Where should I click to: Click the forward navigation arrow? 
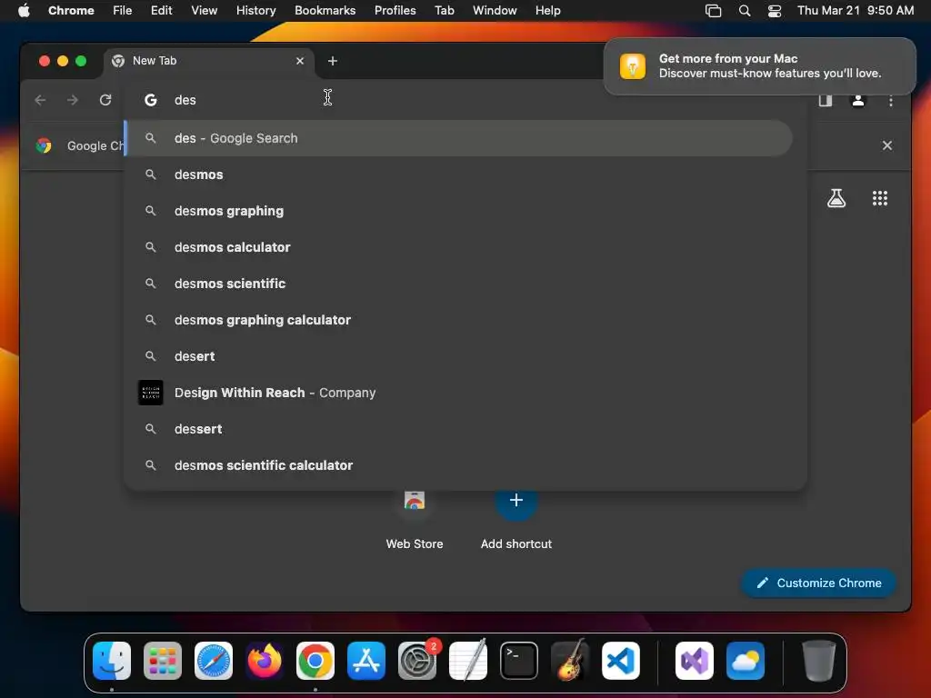[x=73, y=100]
